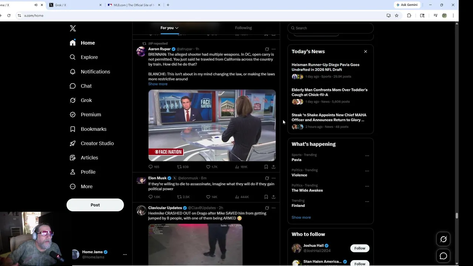Click the Post button

(95, 205)
